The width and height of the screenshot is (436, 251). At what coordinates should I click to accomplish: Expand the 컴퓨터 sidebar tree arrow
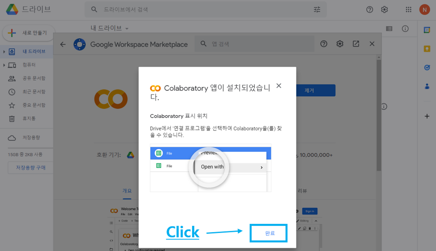4,65
